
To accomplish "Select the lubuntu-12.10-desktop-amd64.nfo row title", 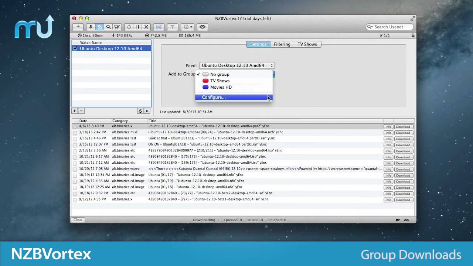I will coord(196,175).
